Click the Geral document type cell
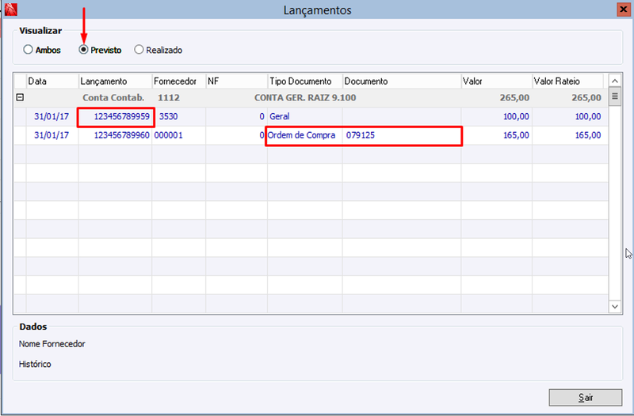 tap(305, 116)
